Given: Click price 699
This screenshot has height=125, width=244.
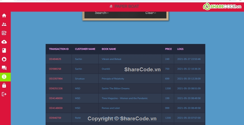Looking at the screenshot, I should (167, 78).
